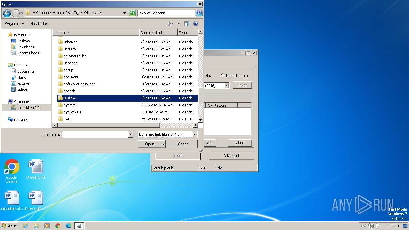409x230 pixels.
Task: Select intleading.rtf desktop file
Action: pos(35,169)
